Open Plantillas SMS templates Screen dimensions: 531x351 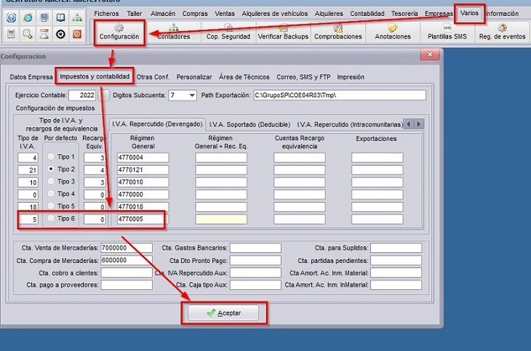click(447, 32)
